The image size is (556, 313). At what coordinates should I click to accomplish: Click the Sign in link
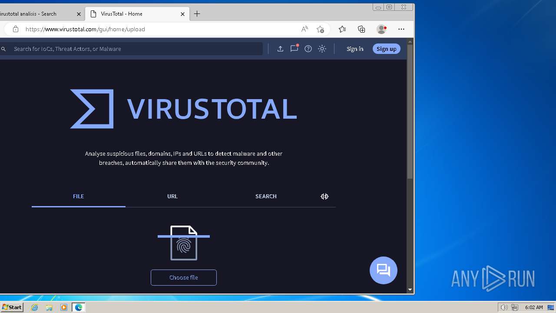[355, 49]
